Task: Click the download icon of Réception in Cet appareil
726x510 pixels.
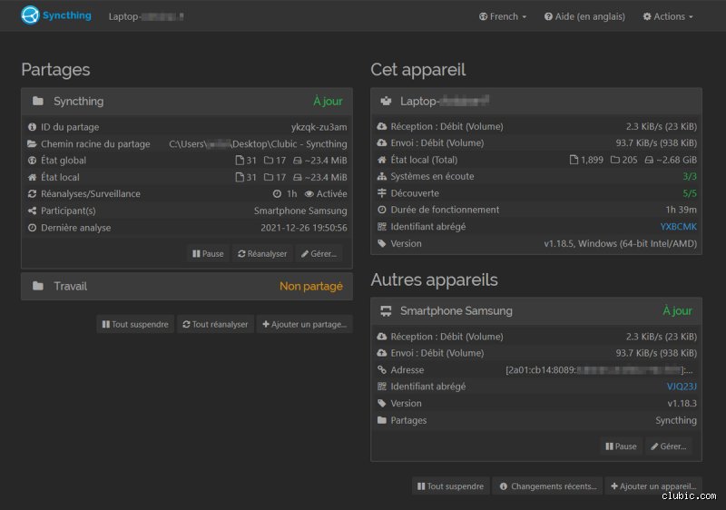Action: 381,126
